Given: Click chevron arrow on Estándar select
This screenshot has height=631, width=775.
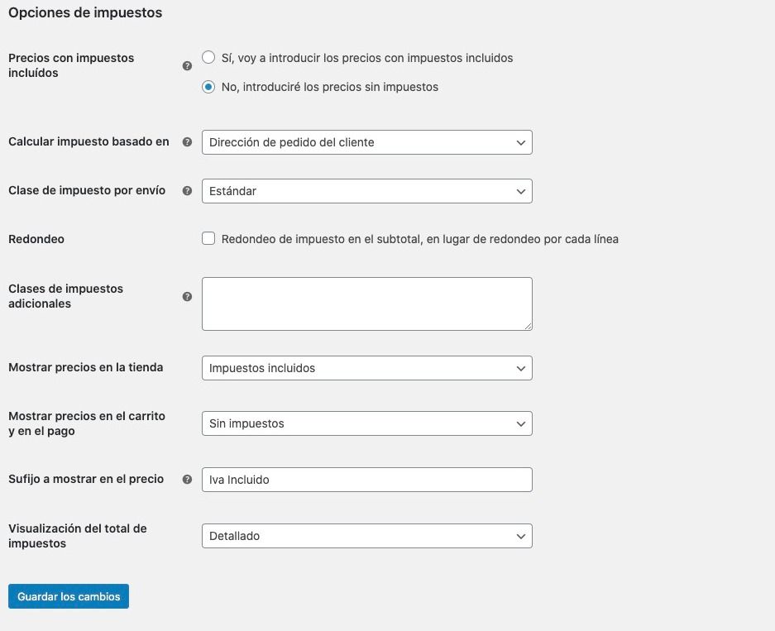Looking at the screenshot, I should click(x=520, y=192).
